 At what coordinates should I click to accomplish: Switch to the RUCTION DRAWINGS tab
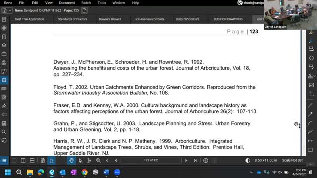228,19
